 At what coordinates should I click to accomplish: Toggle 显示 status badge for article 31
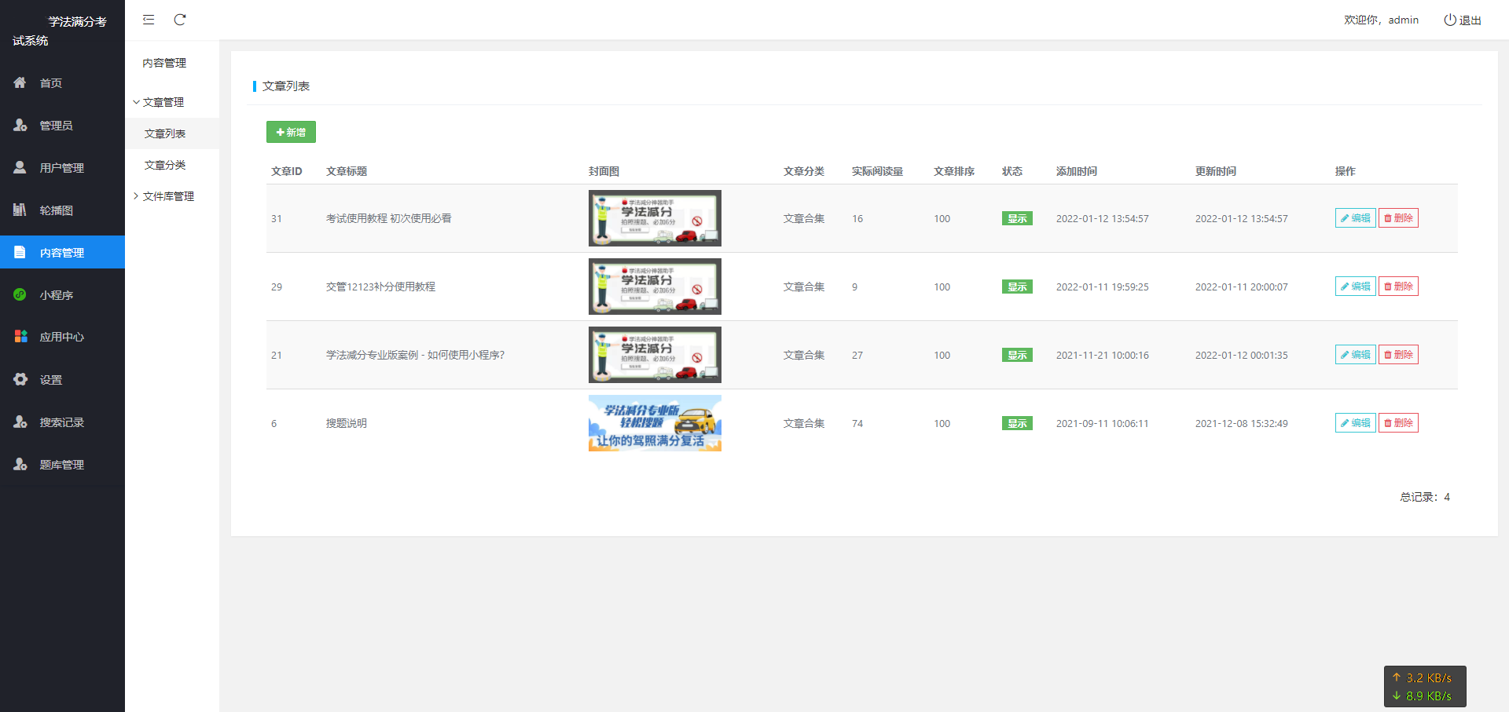click(1017, 219)
